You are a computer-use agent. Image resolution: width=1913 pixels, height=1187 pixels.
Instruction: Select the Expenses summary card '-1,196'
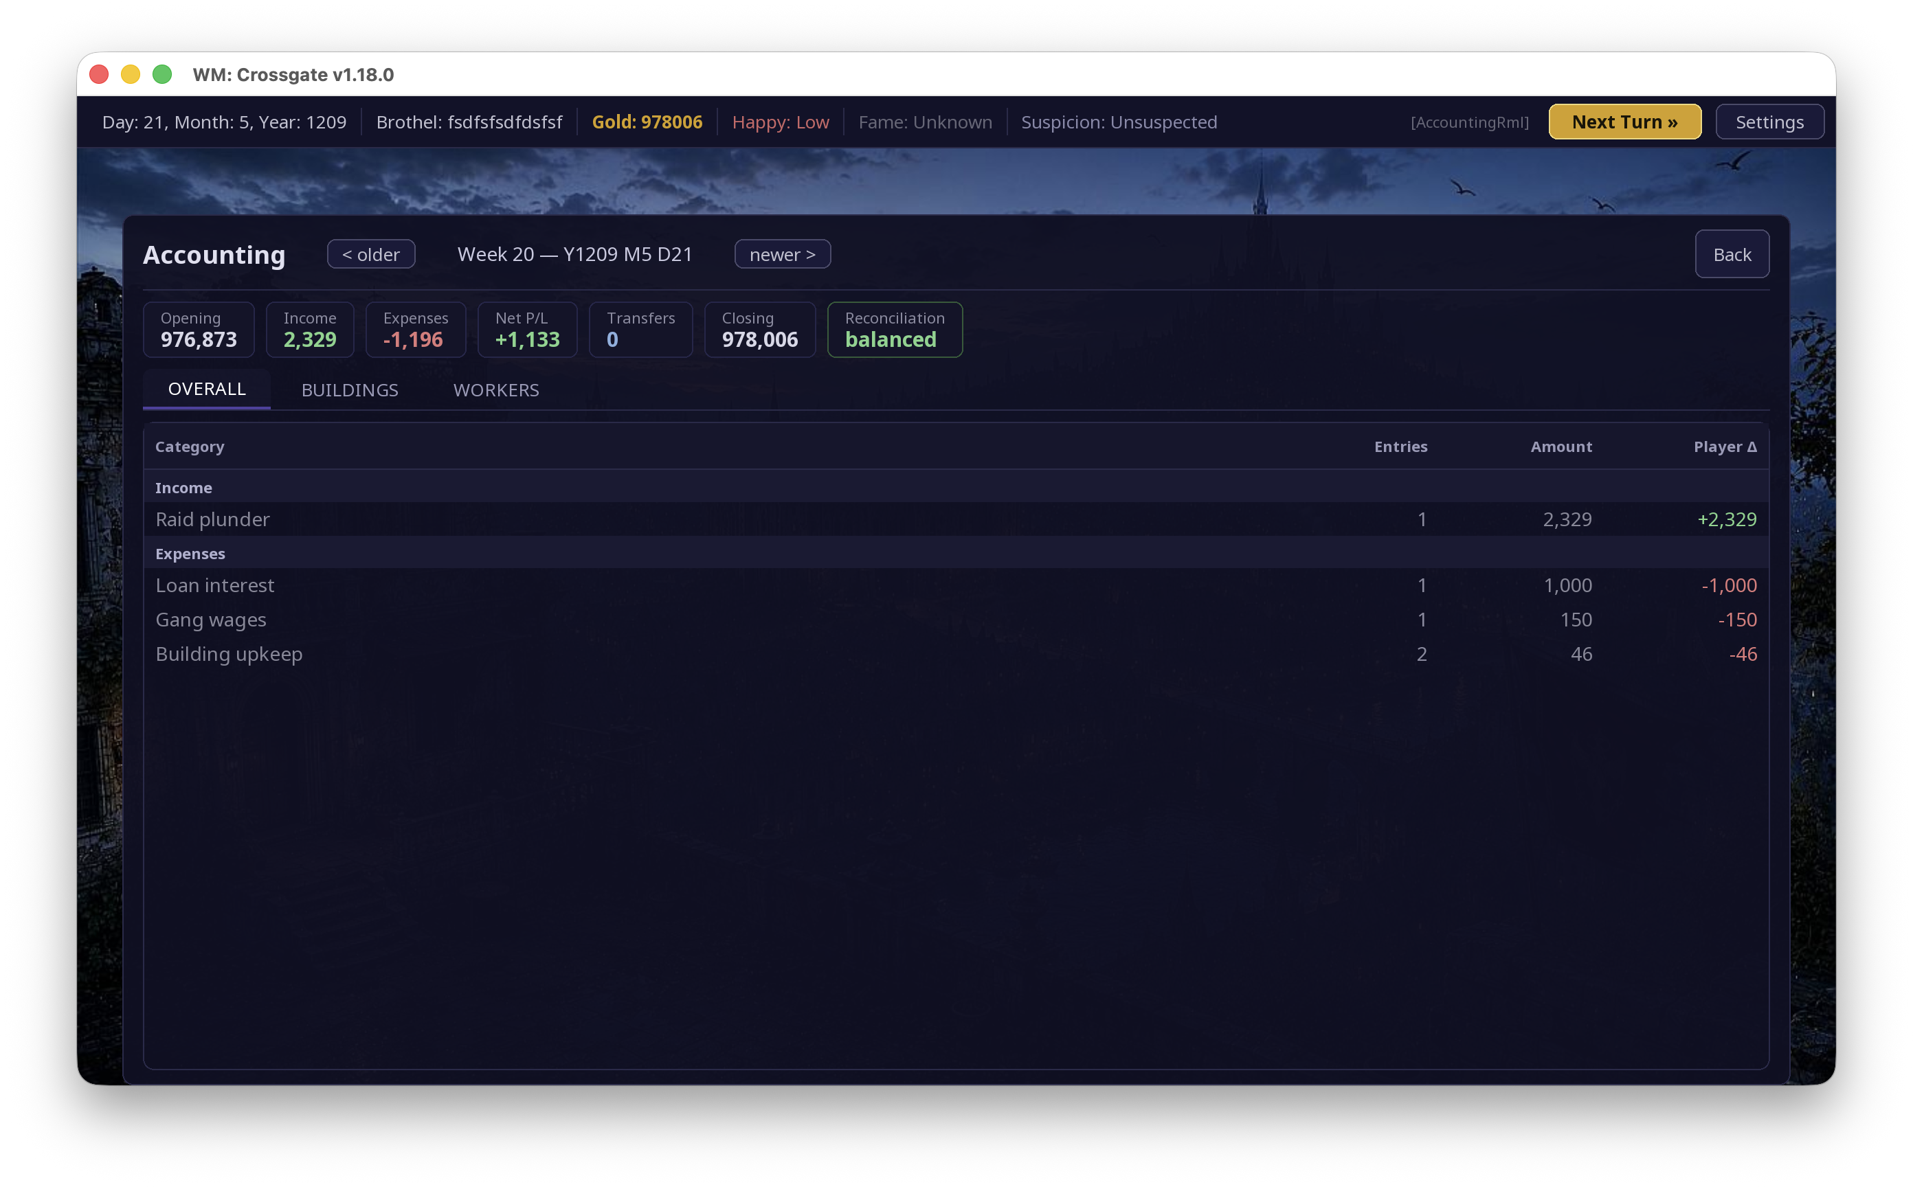click(416, 330)
